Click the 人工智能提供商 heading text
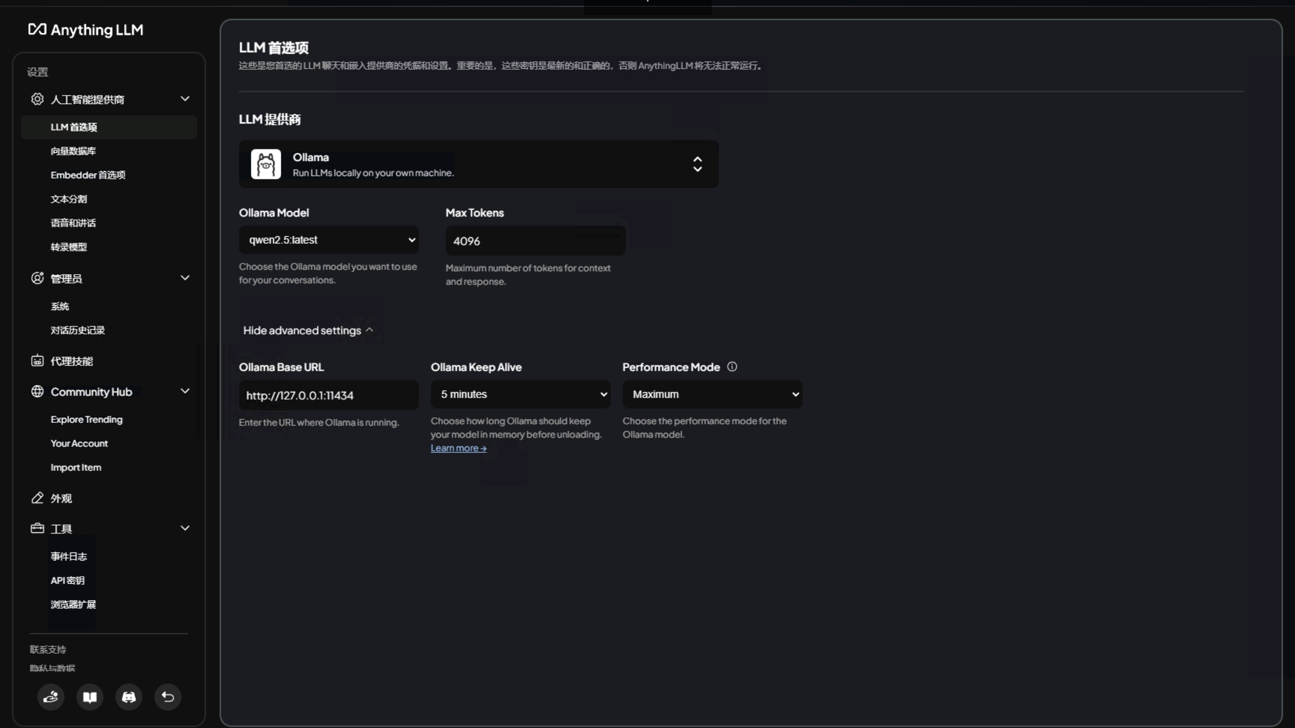Viewport: 1295px width, 728px height. 88,100
